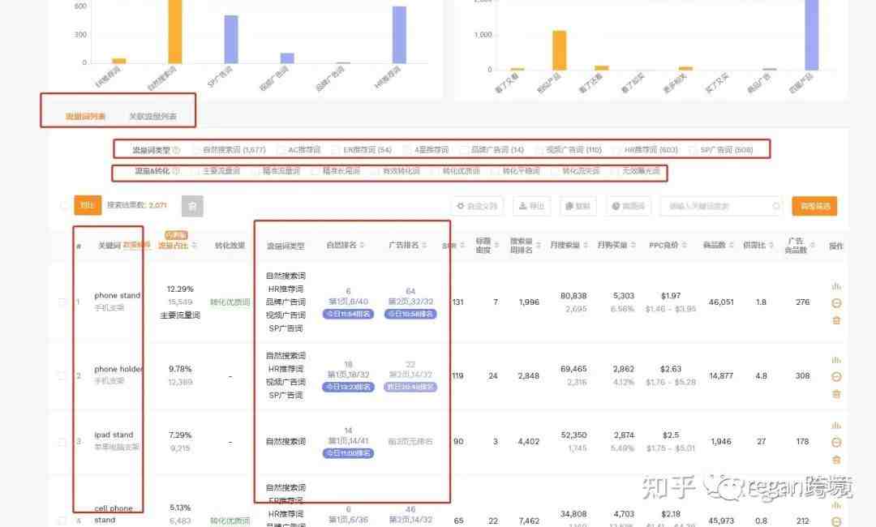Click minus circle icon in ipad stand row
This screenshot has height=527, width=876.
click(836, 443)
